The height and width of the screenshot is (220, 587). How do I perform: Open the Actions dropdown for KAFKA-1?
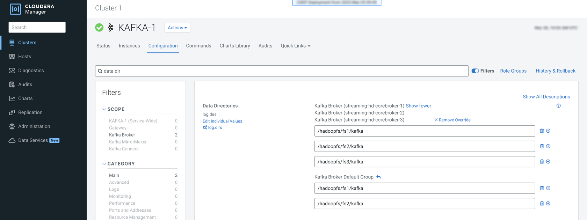(177, 28)
